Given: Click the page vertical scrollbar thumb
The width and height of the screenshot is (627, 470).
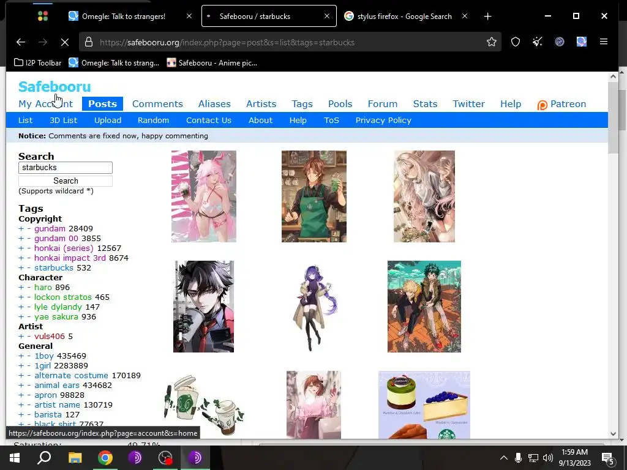Looking at the screenshot, I should point(613,118).
